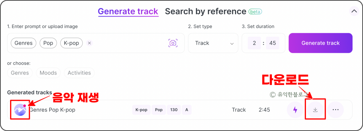Select the K-pop tag in the prompt field
The image size is (363, 131).
71,43
